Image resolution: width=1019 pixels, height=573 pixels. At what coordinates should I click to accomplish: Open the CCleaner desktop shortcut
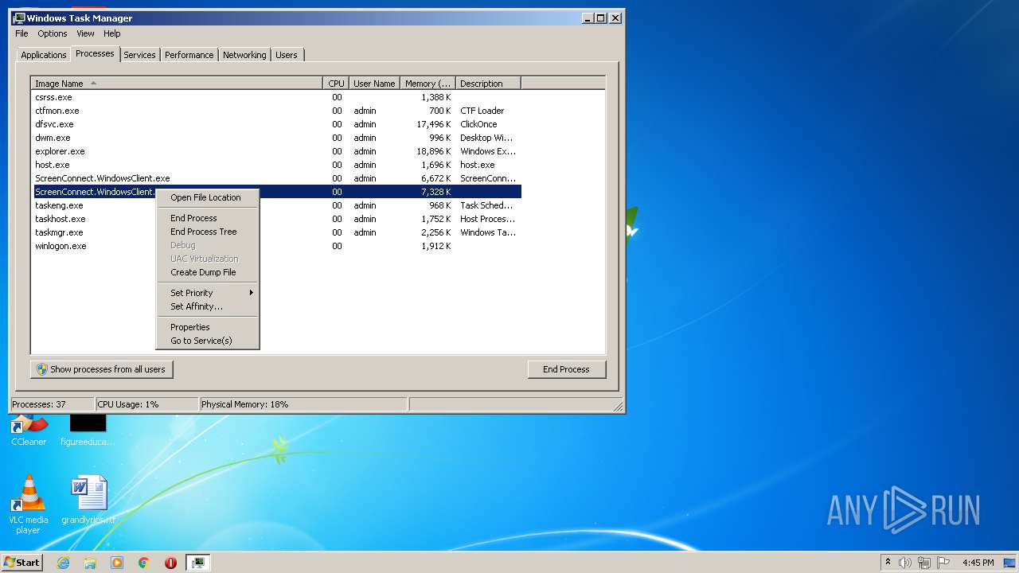coord(29,430)
